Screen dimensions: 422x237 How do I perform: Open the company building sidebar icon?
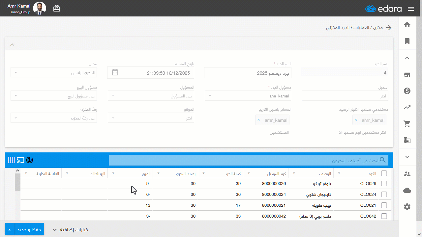[407, 140]
